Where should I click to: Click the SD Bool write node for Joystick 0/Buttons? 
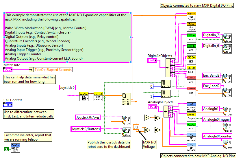(x=126, y=132)
